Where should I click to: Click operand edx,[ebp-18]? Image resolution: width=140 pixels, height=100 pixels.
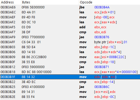click(x=105, y=62)
